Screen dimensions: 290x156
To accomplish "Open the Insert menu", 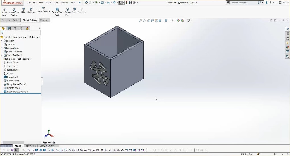I will tap(48, 3).
